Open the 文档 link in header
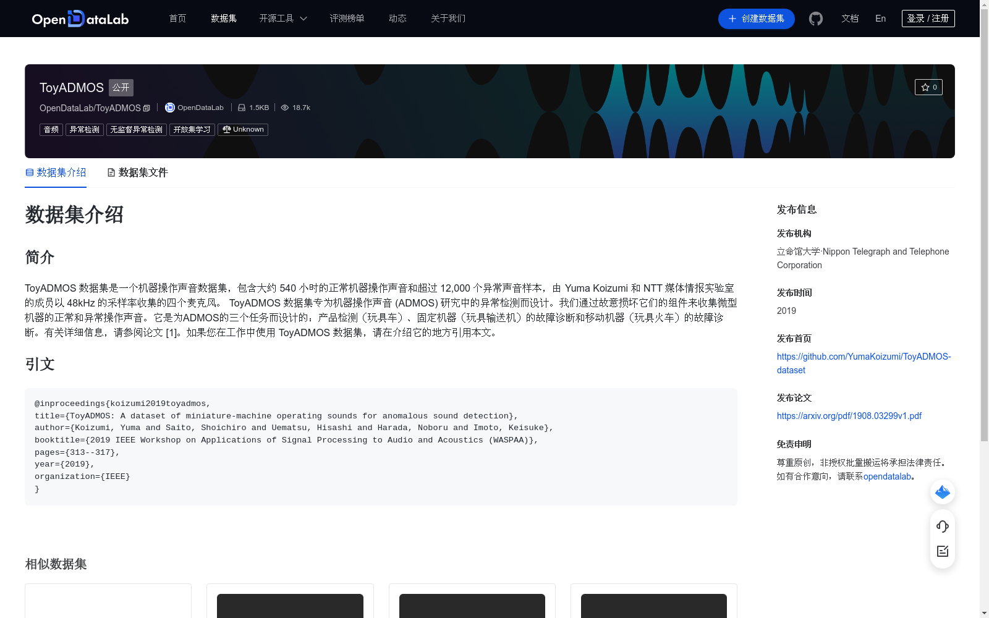Image resolution: width=989 pixels, height=618 pixels. point(850,19)
